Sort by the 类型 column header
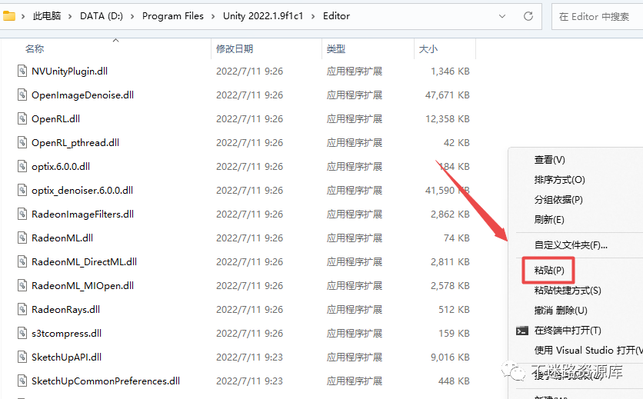Viewport: 643px width, 399px height. point(336,48)
